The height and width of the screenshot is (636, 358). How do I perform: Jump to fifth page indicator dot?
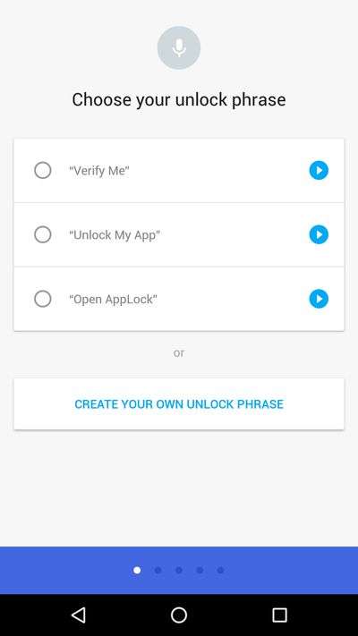pyautogui.click(x=220, y=571)
